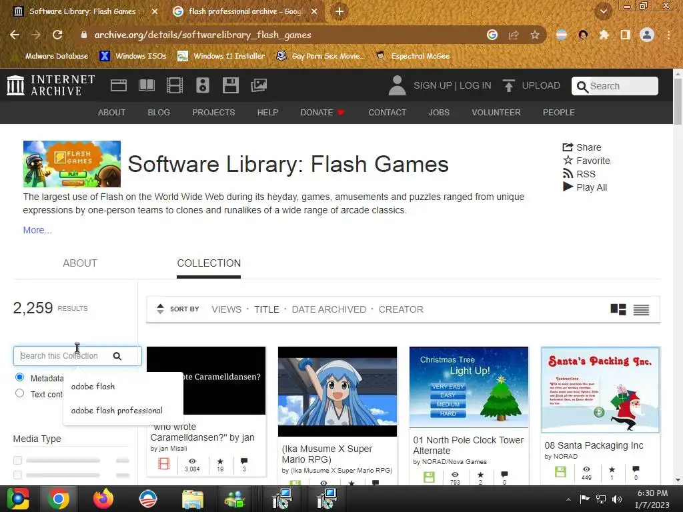Switch to the ABOUT tab

(x=80, y=263)
